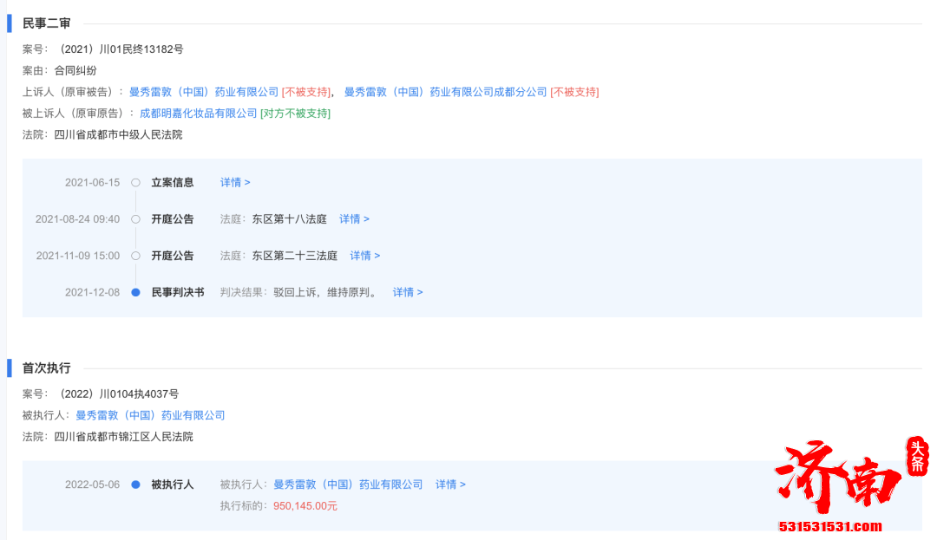Click the timeline circle beside 立案信息

[x=135, y=182]
